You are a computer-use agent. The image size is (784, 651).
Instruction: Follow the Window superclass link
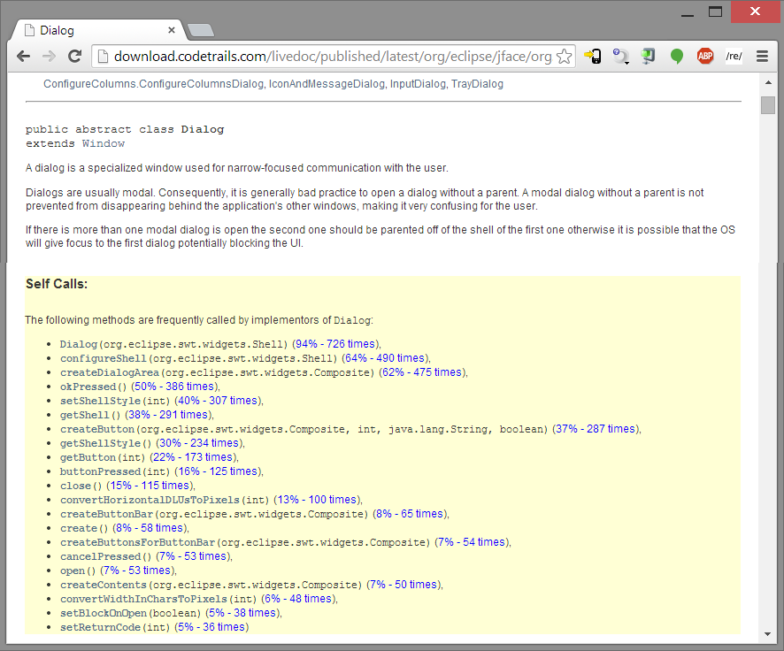(x=104, y=143)
